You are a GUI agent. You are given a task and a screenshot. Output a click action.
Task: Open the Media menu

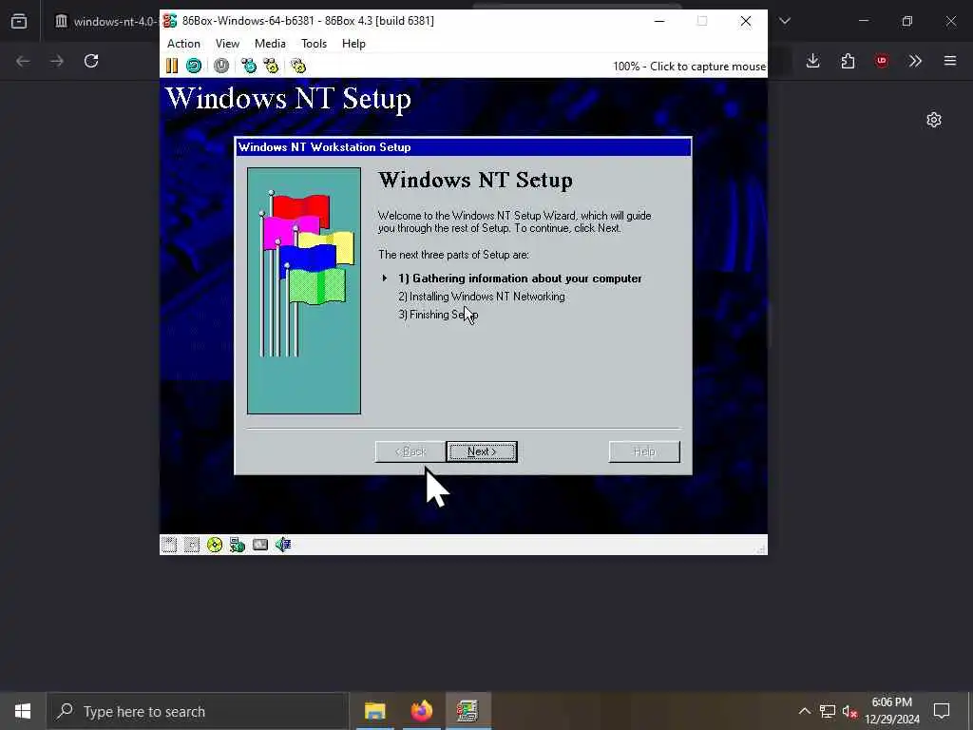click(x=270, y=44)
